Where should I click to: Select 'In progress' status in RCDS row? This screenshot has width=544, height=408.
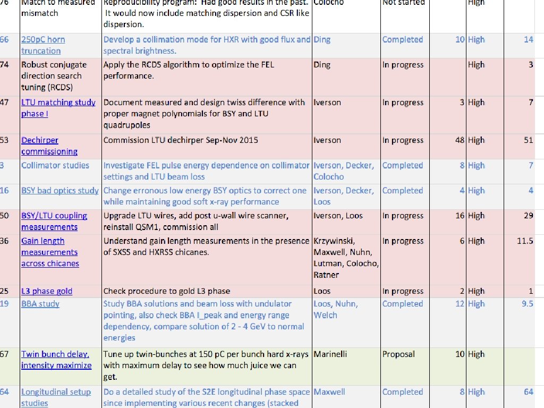tap(405, 77)
